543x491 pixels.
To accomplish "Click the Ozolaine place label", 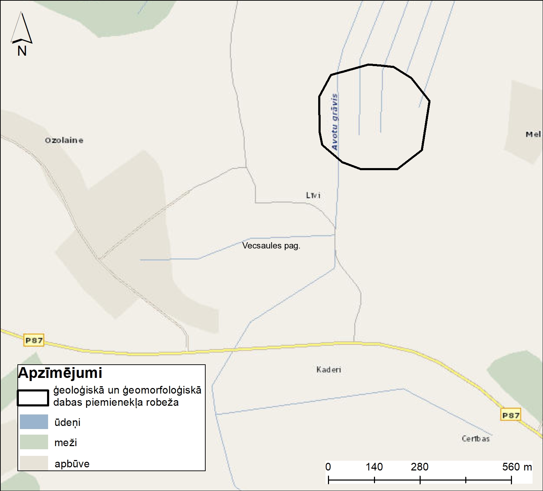I will pos(64,140).
